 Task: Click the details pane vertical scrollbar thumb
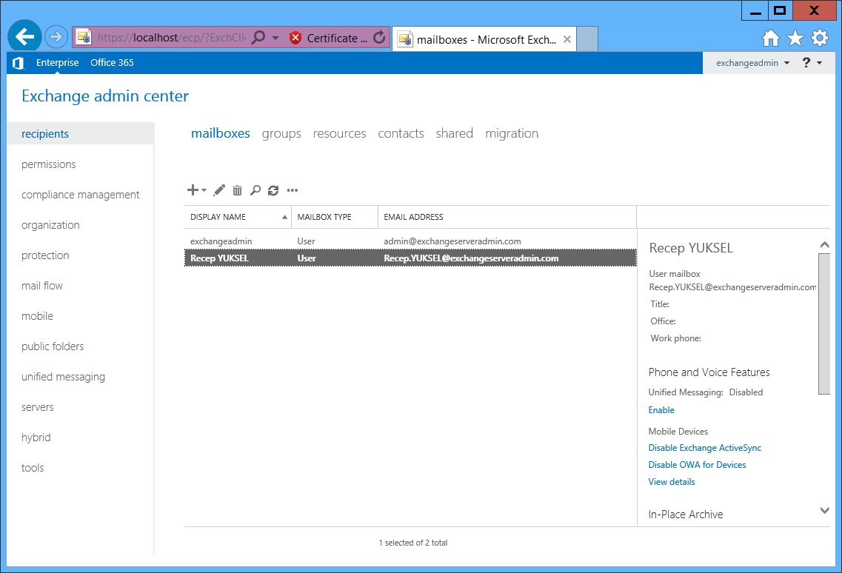[824, 324]
